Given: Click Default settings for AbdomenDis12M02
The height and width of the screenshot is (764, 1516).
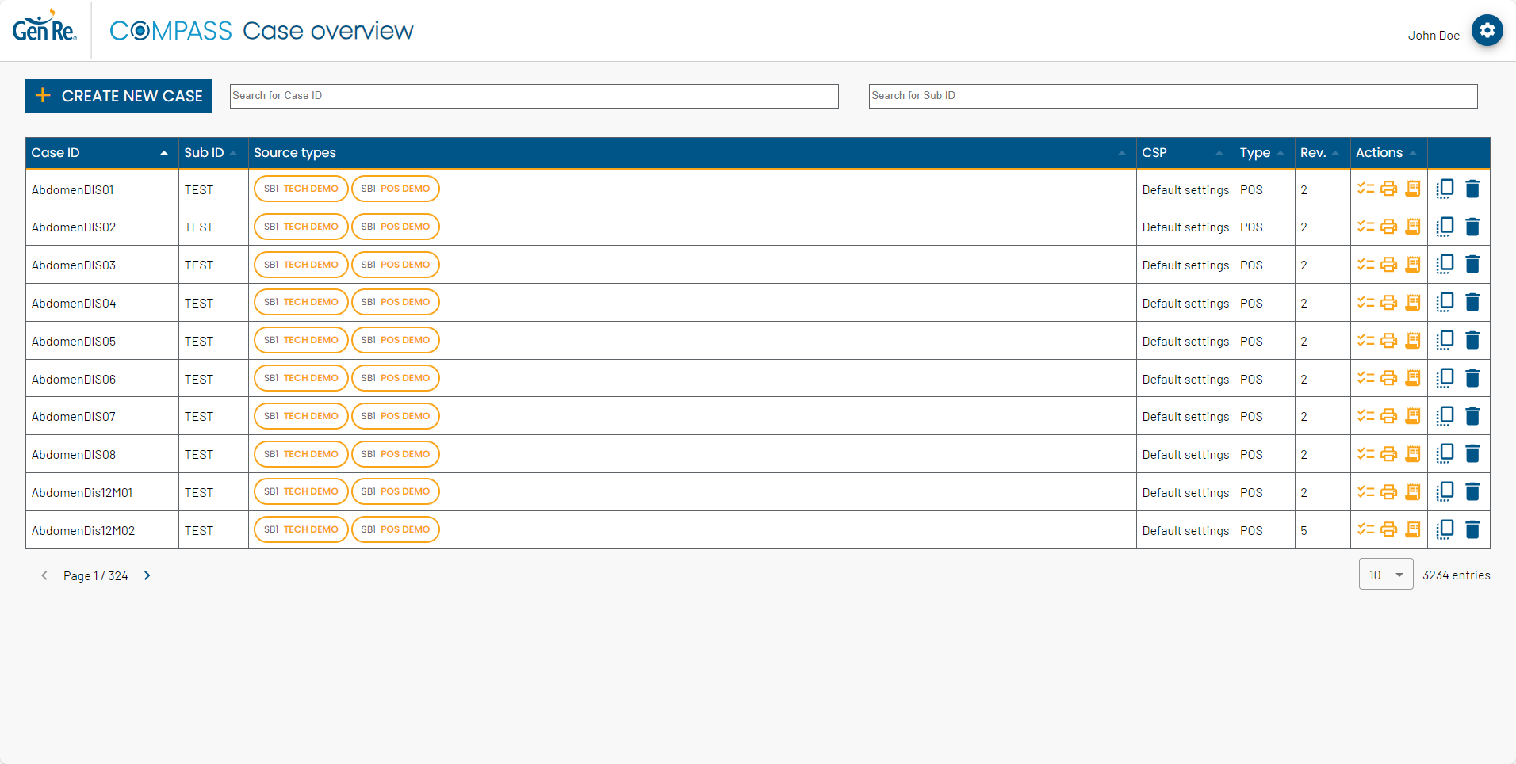Looking at the screenshot, I should [1185, 531].
